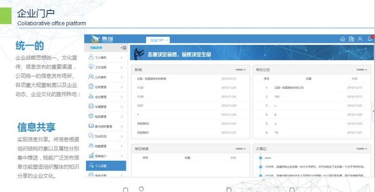Click MORE in the 大事记 panel
The width and height of the screenshot is (375, 192).
tap(362, 148)
